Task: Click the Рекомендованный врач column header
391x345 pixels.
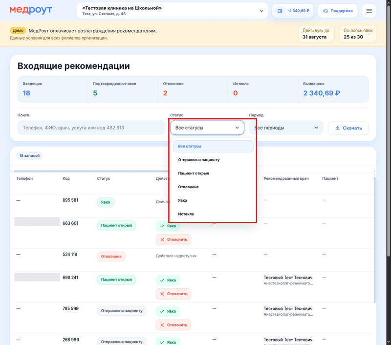Action: point(286,178)
